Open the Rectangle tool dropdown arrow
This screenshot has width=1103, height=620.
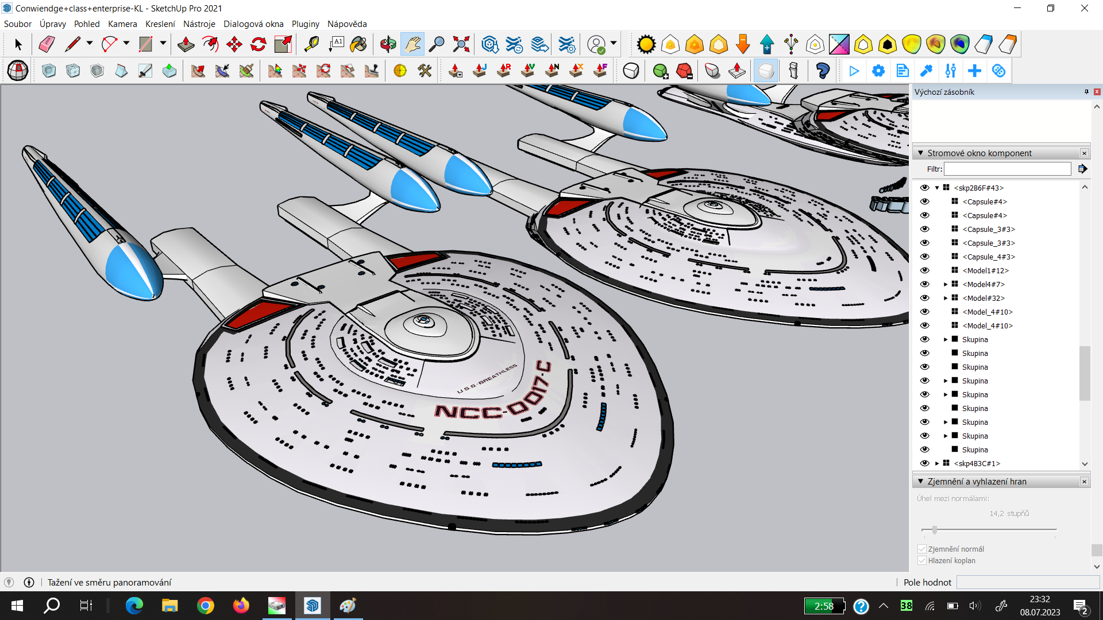coord(163,44)
